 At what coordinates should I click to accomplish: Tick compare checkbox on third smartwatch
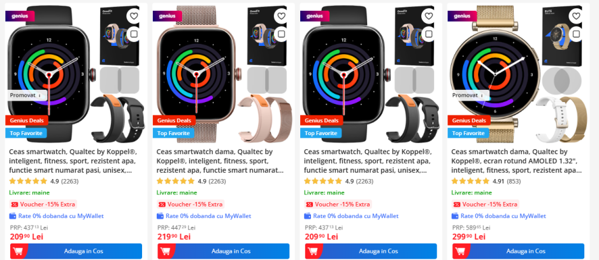(429, 34)
